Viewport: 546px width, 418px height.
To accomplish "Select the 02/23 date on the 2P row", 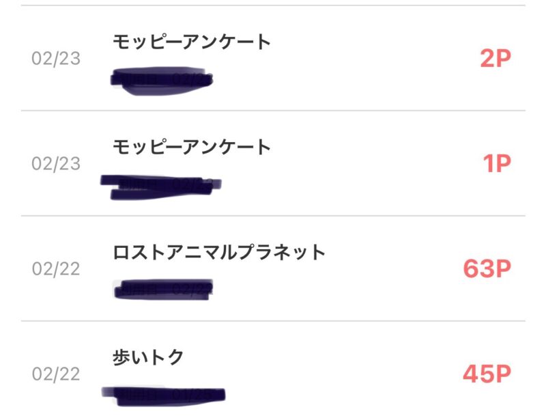I will 56,59.
